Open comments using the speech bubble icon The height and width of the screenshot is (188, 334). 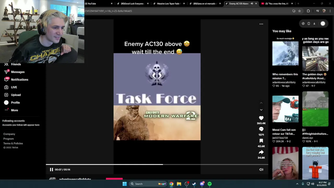pyautogui.click(x=261, y=129)
